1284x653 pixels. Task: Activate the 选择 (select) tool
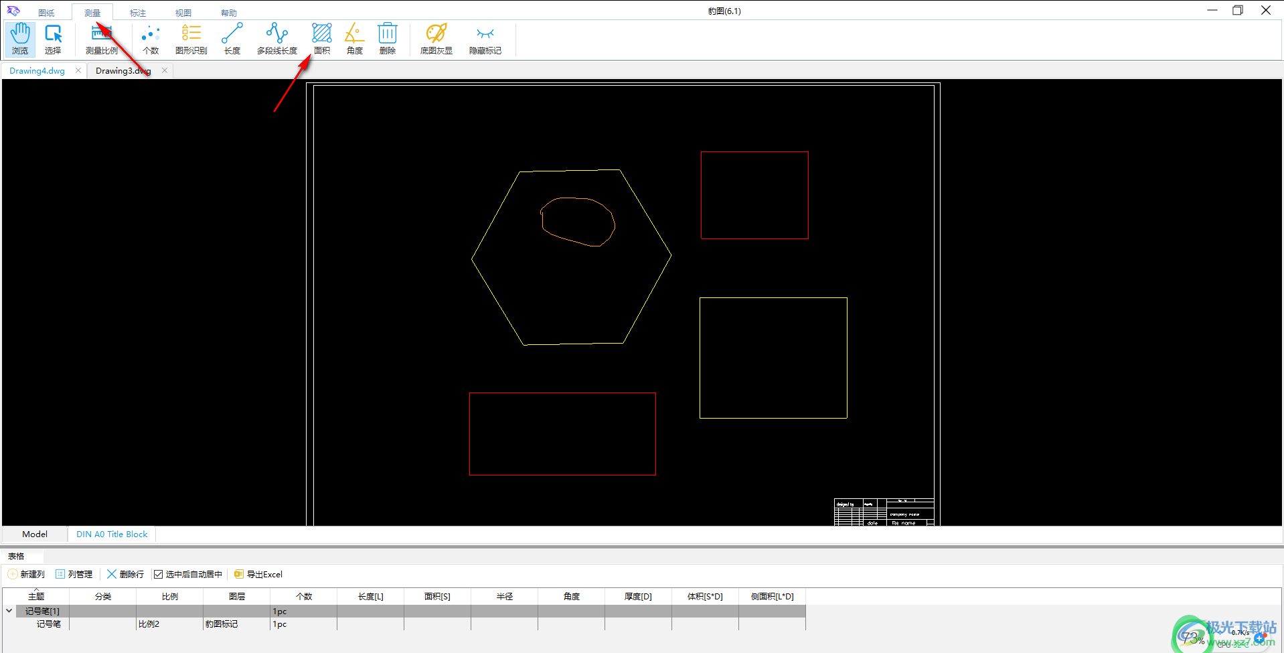pyautogui.click(x=53, y=39)
